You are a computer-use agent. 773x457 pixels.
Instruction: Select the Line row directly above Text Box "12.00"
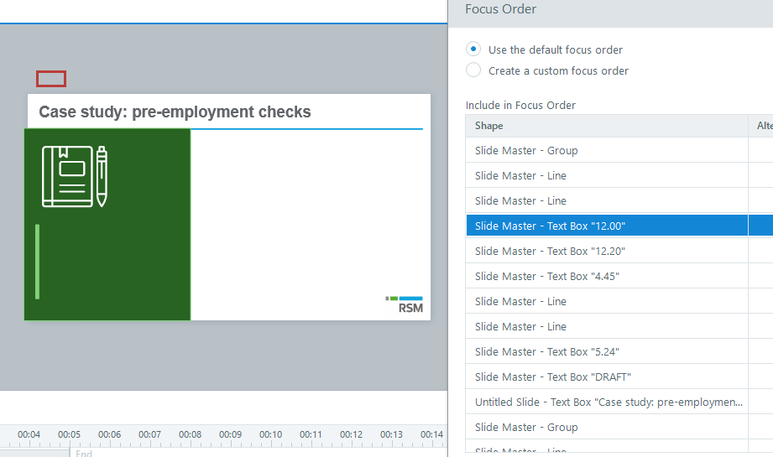607,200
